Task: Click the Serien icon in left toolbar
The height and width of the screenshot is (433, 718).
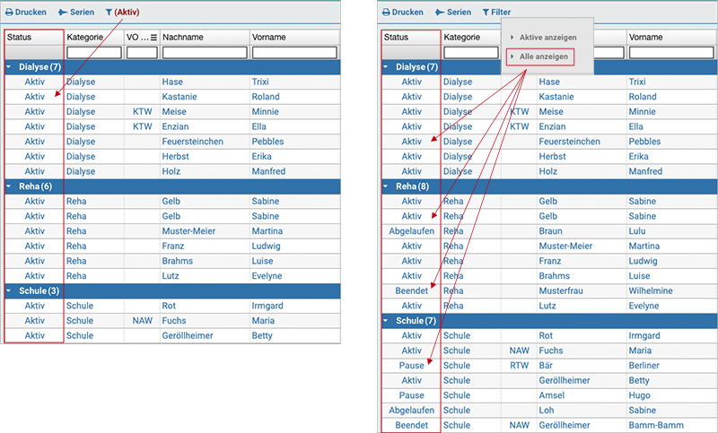Action: coord(63,13)
